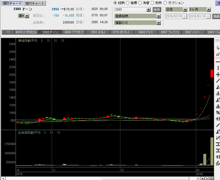Click the << previous stocks button

8,32
